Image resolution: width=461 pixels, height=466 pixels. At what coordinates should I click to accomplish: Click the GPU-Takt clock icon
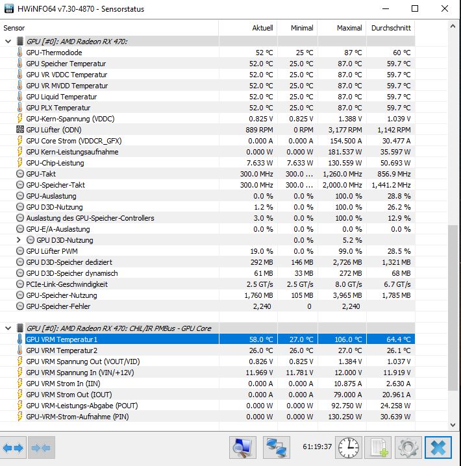(x=19, y=174)
